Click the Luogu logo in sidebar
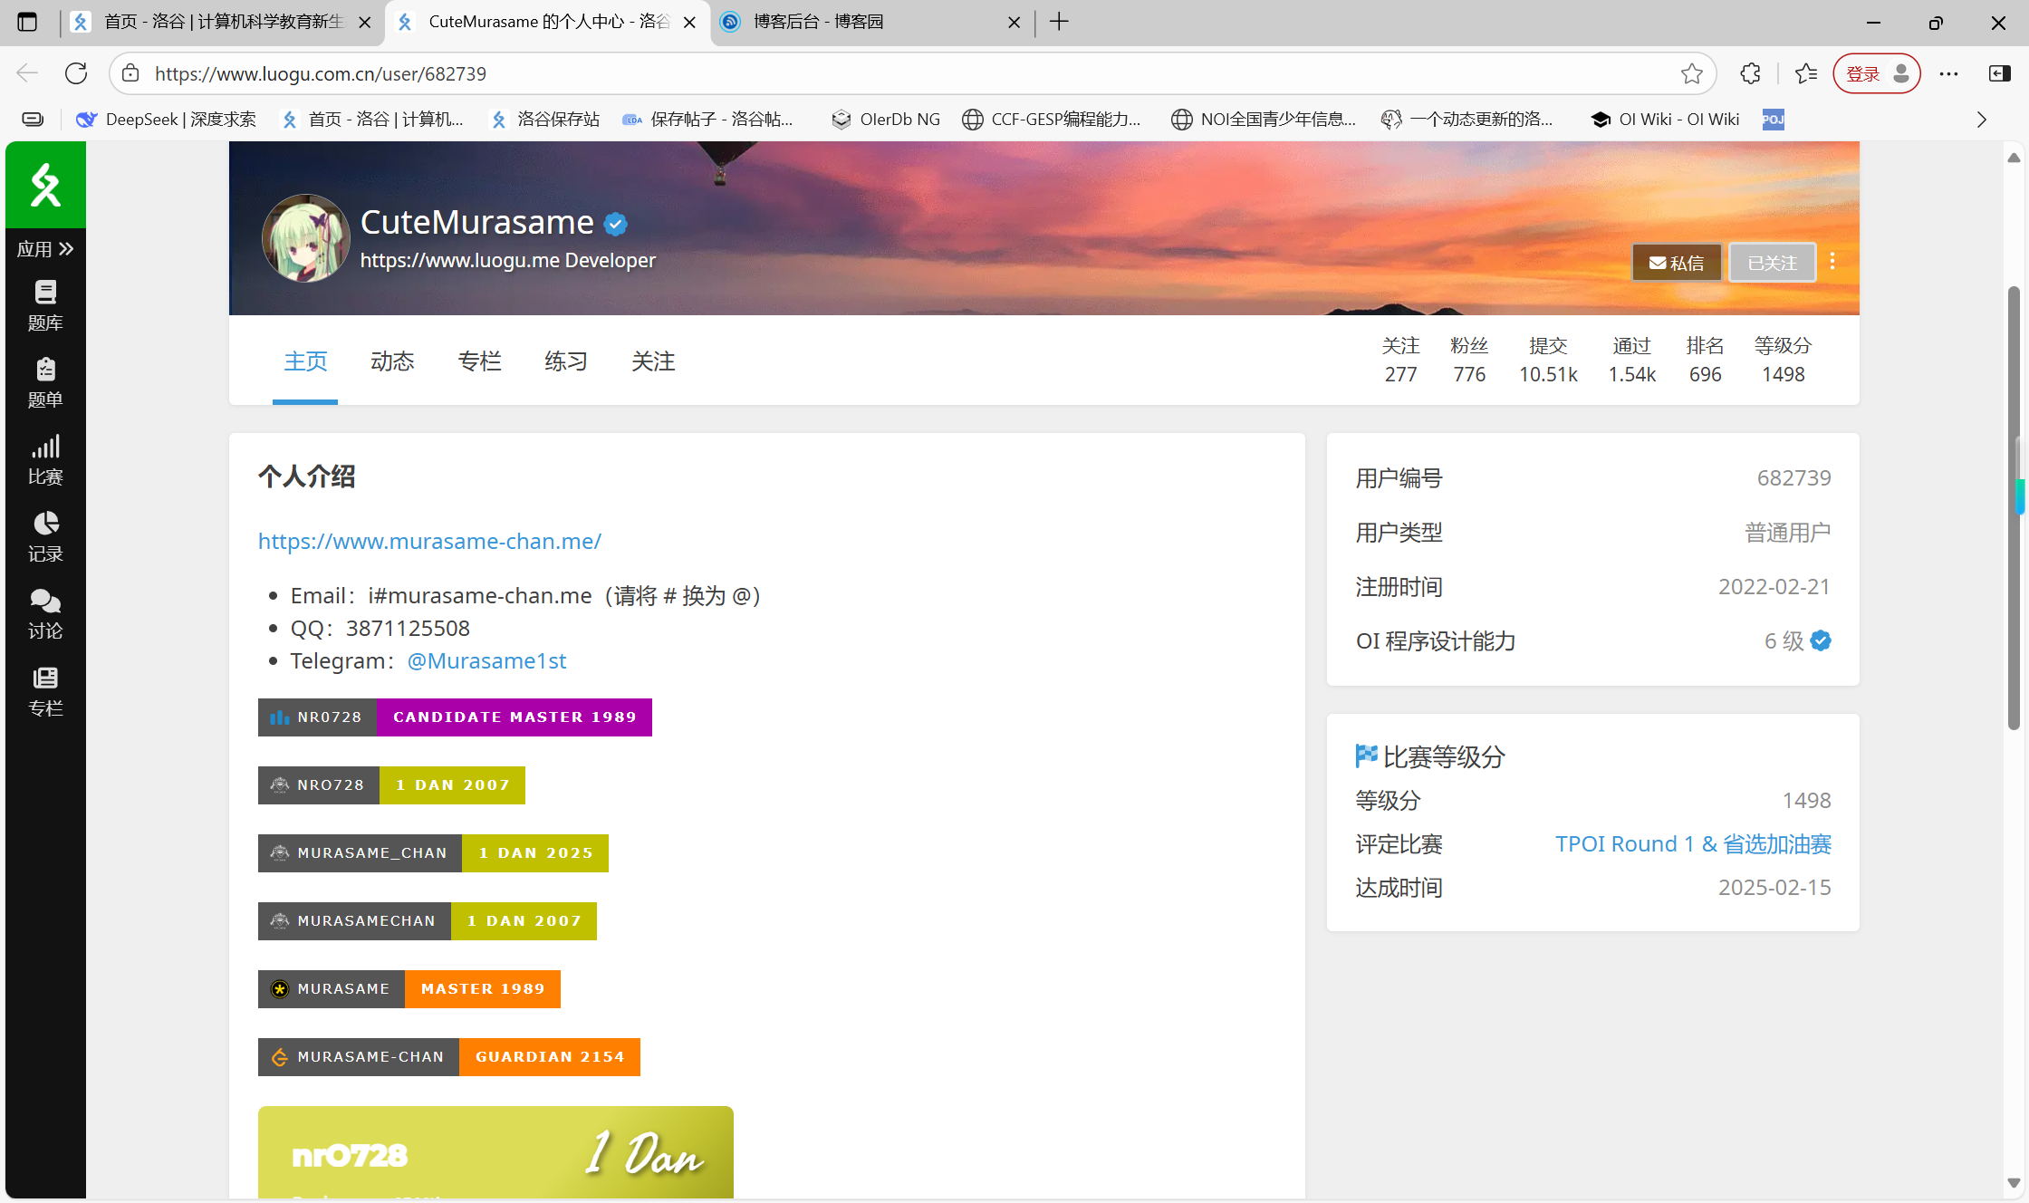 [x=45, y=185]
